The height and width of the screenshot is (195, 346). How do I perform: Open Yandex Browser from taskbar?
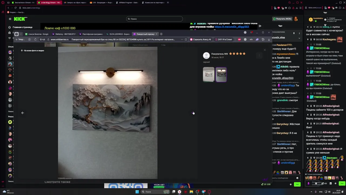click(179, 192)
